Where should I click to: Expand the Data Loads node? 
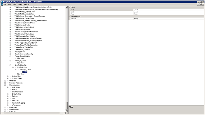pos(5,107)
